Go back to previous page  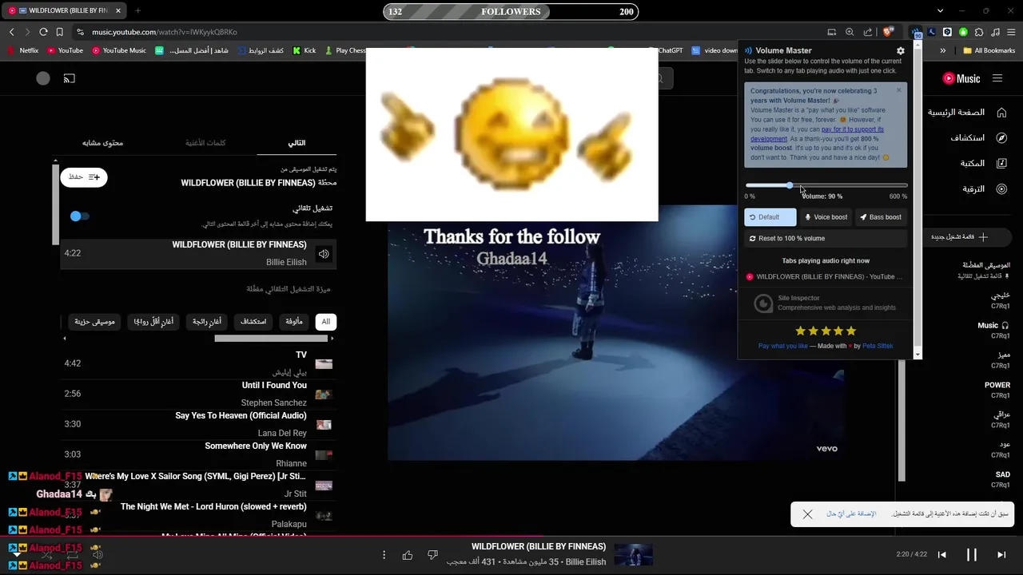12,32
